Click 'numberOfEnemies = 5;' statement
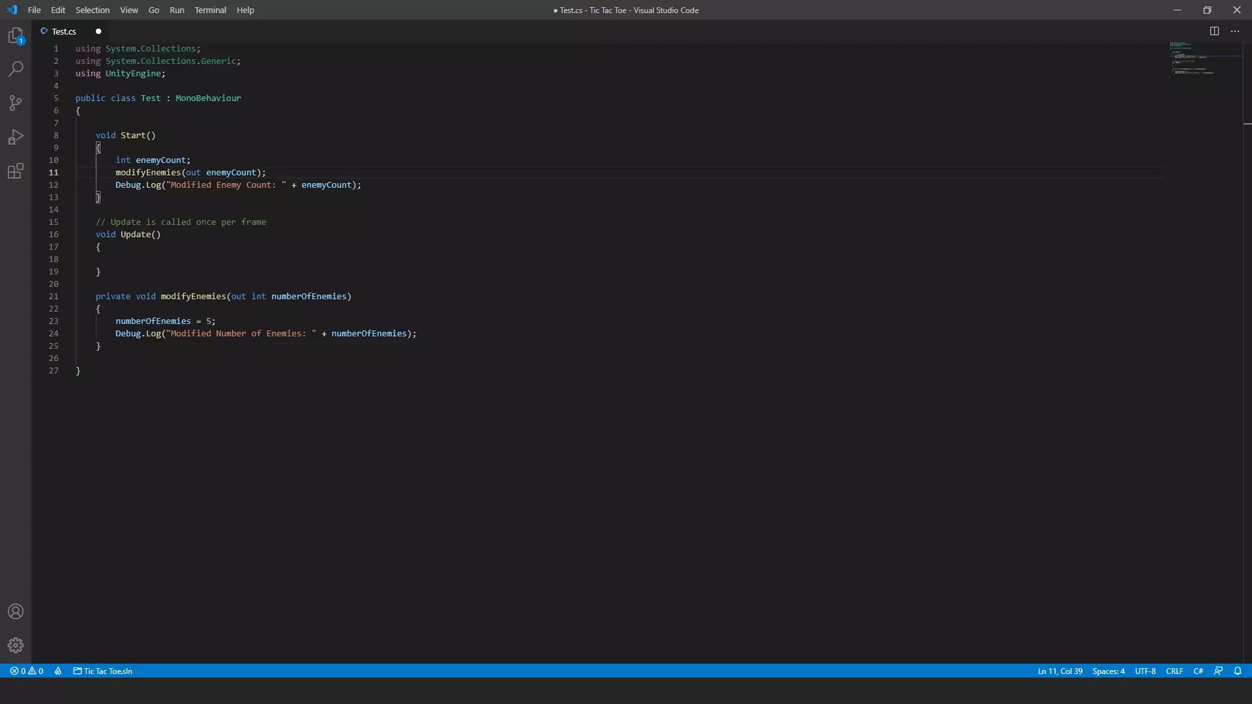Image resolution: width=1252 pixels, height=704 pixels. click(x=166, y=321)
